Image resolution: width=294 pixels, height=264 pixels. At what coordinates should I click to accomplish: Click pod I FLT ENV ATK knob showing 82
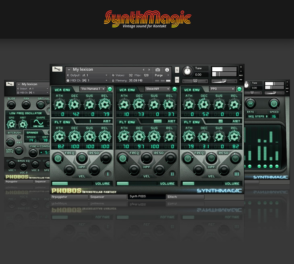60,136
